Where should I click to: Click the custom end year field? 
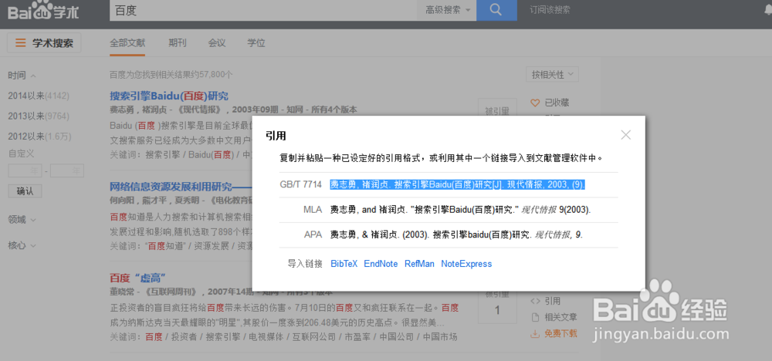pyautogui.click(x=67, y=170)
